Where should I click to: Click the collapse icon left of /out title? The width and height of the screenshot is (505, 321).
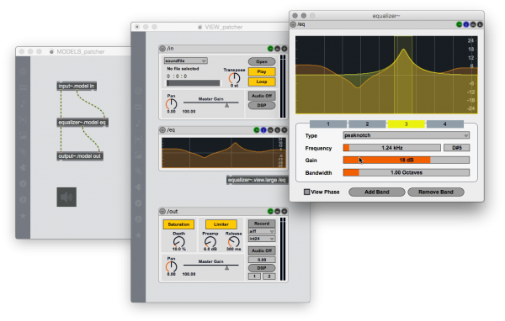coord(162,211)
